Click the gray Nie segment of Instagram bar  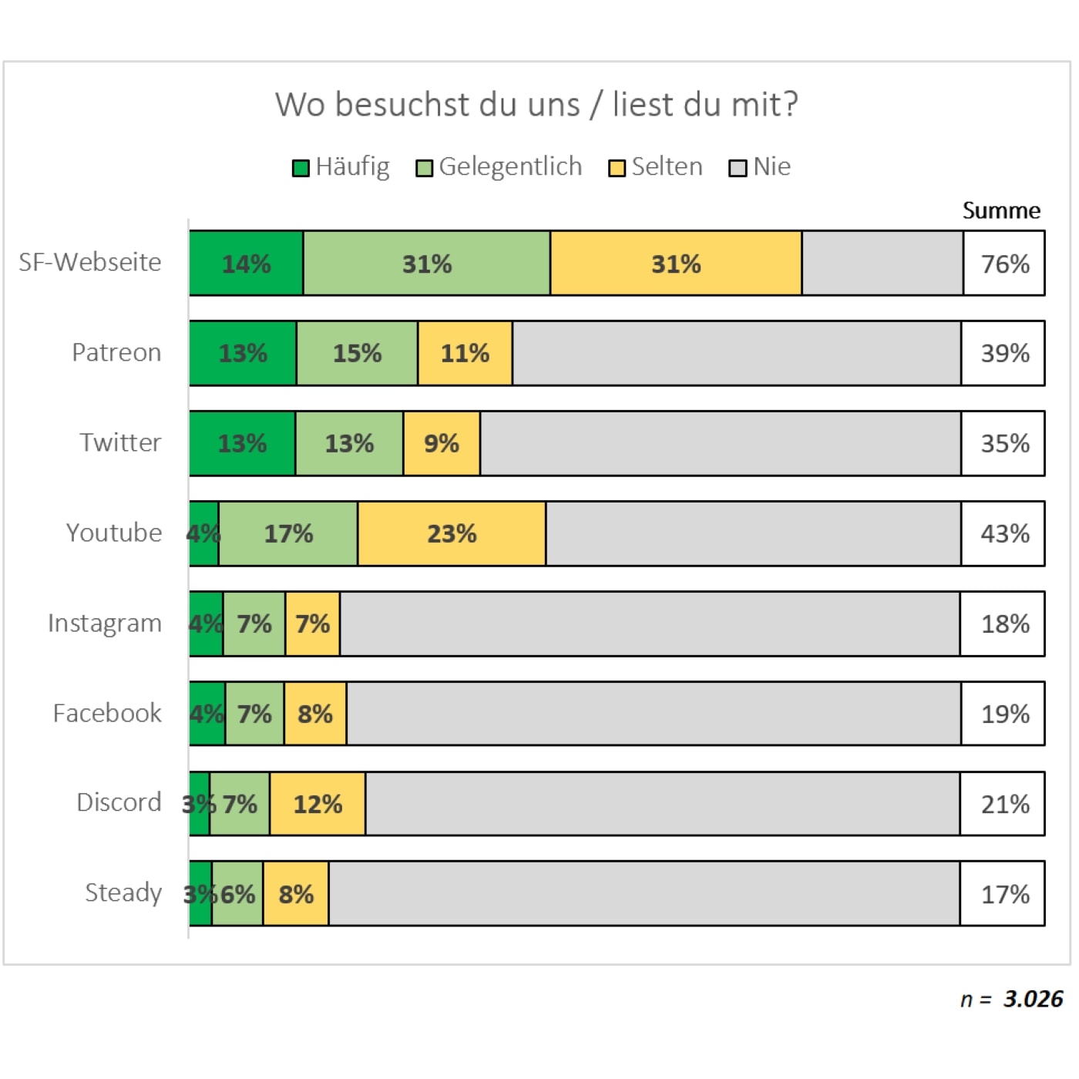pos(650,624)
